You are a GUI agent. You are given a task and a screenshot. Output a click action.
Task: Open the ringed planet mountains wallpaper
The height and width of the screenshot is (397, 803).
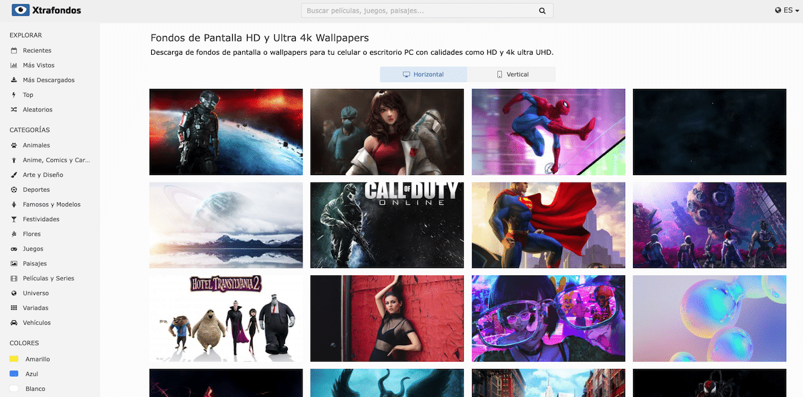click(226, 225)
